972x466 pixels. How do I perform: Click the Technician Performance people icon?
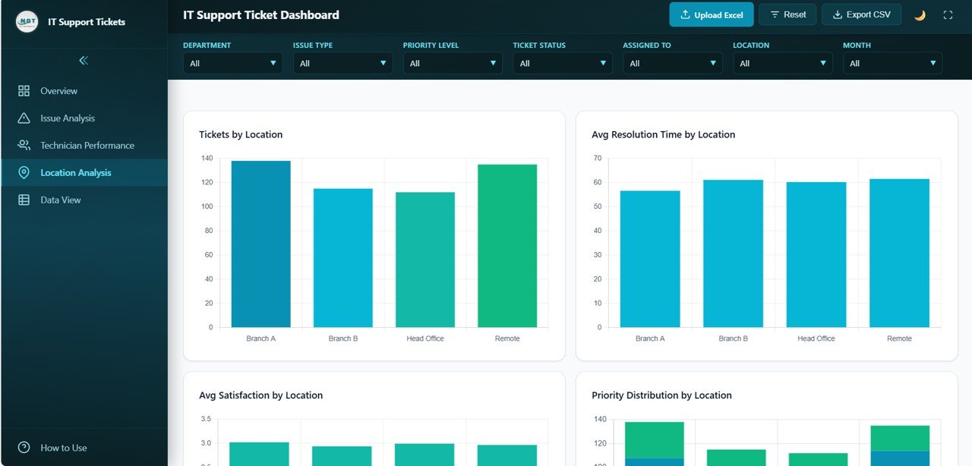[24, 146]
